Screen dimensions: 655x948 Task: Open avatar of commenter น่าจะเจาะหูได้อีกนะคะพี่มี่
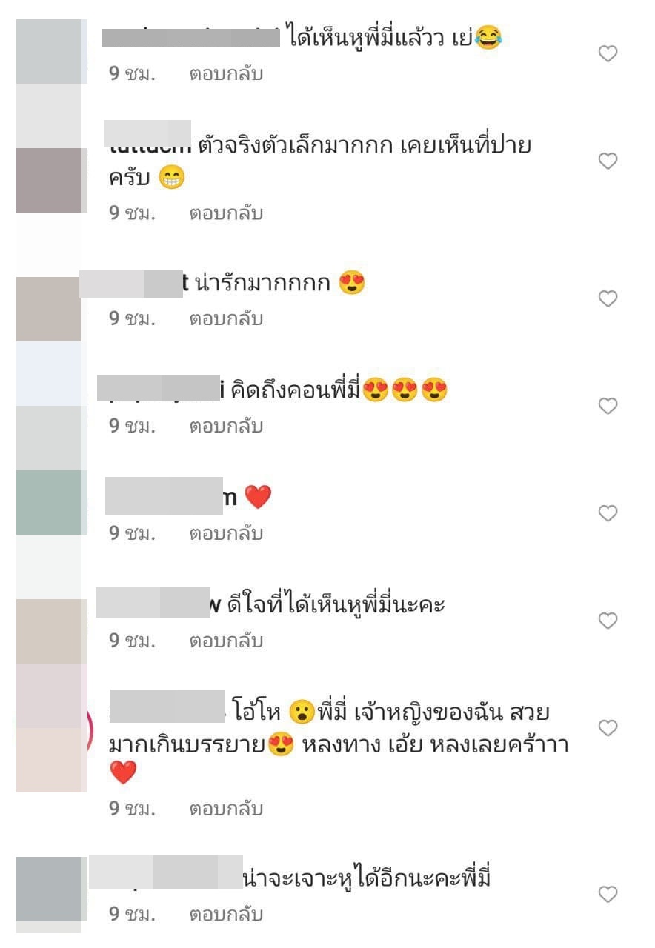pyautogui.click(x=49, y=889)
